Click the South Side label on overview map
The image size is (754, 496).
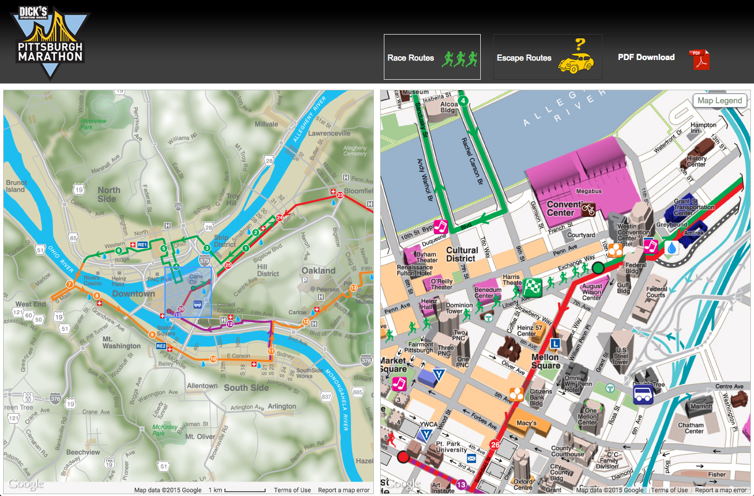tap(246, 388)
